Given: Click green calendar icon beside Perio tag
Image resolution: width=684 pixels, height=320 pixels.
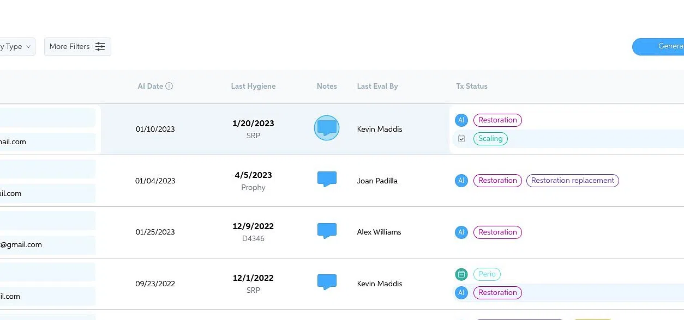Looking at the screenshot, I should [x=461, y=274].
